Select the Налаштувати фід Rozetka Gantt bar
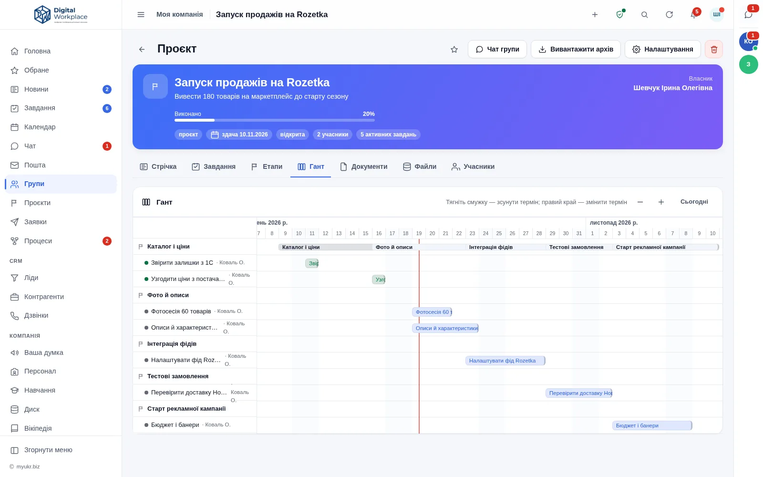 pyautogui.click(x=505, y=361)
